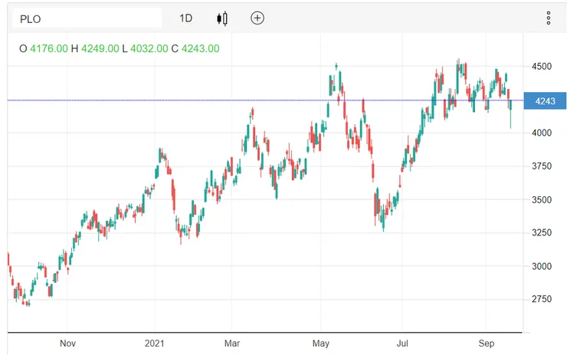Open the 1D interval selector

186,18
